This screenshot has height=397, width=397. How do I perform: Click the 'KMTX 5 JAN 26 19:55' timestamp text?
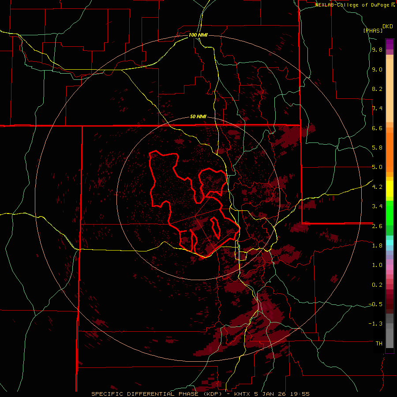[272, 394]
